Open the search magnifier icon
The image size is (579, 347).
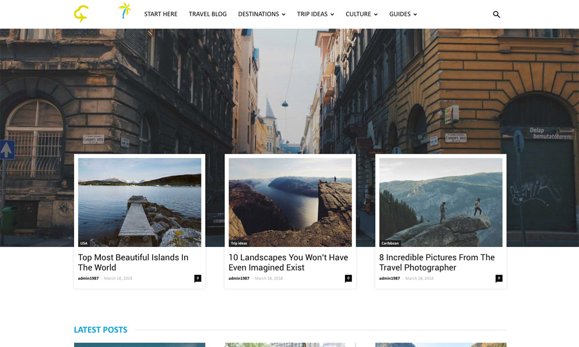coord(496,14)
